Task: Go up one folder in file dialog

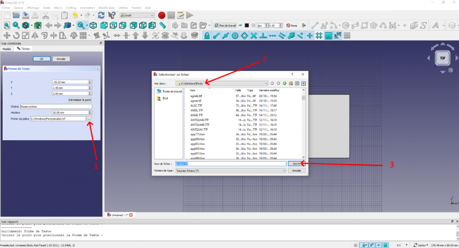Action: [x=285, y=83]
